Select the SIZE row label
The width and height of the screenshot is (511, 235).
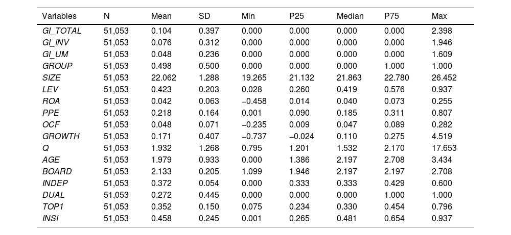click(52, 78)
